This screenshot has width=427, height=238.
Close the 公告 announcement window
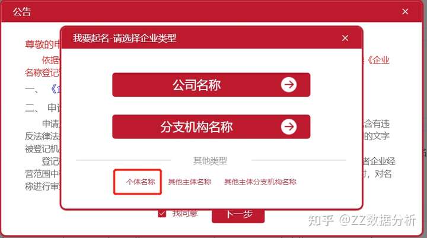click(x=405, y=11)
